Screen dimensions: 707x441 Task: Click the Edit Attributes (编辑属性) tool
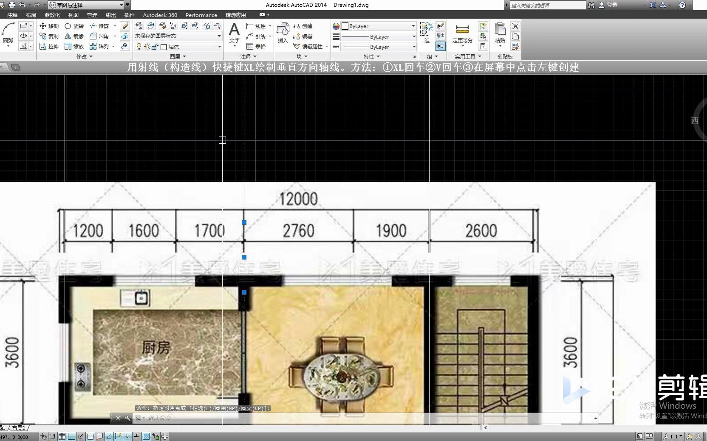pyautogui.click(x=308, y=46)
